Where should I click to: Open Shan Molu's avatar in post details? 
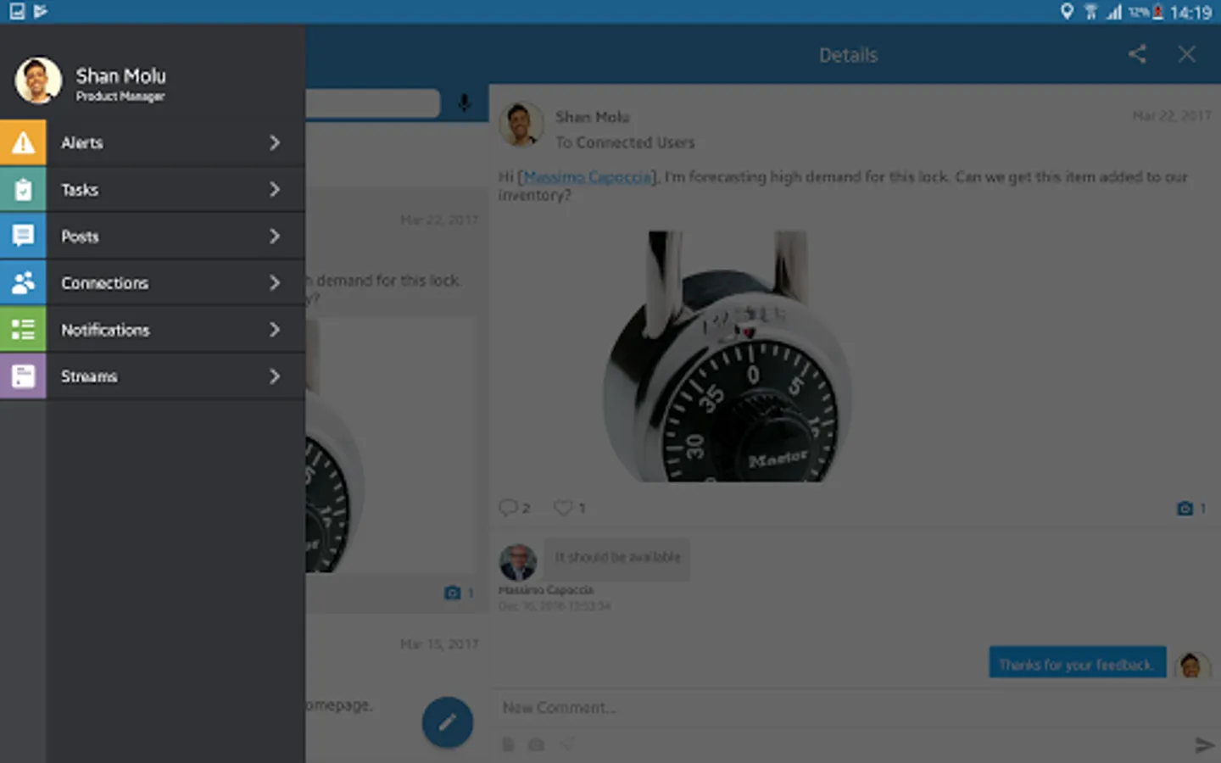[521, 125]
